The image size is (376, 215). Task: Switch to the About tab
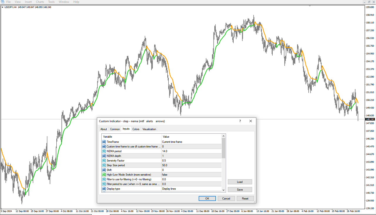(x=104, y=129)
